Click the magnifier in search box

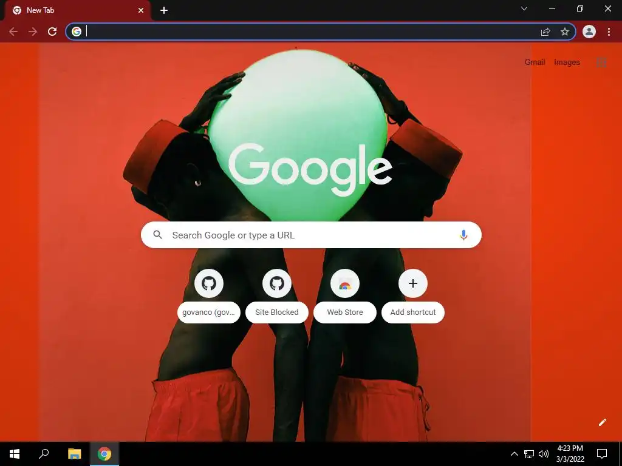tap(157, 235)
